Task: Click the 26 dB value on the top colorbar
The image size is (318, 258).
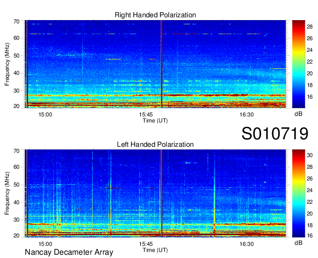Action: [x=310, y=38]
